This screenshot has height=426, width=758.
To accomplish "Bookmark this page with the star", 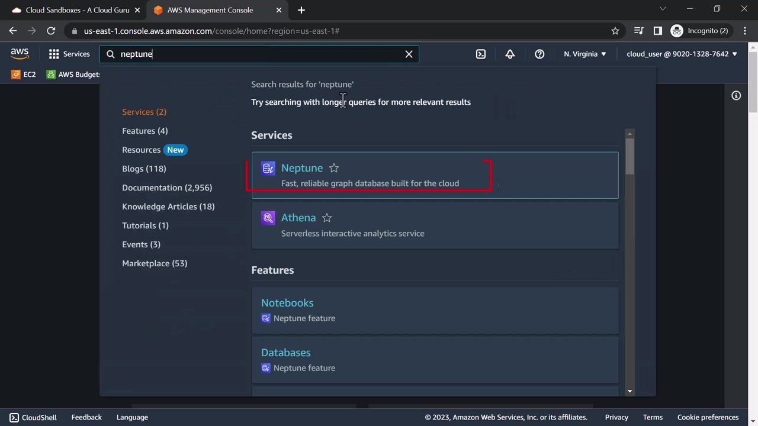I will tap(615, 31).
